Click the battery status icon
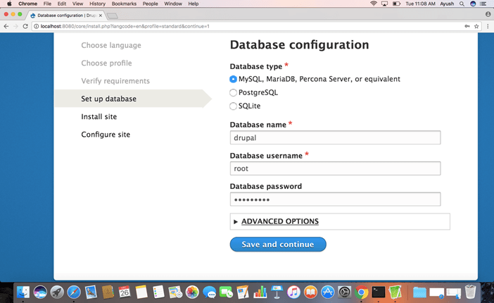Screen dimensions: 494x303 (396, 4)
